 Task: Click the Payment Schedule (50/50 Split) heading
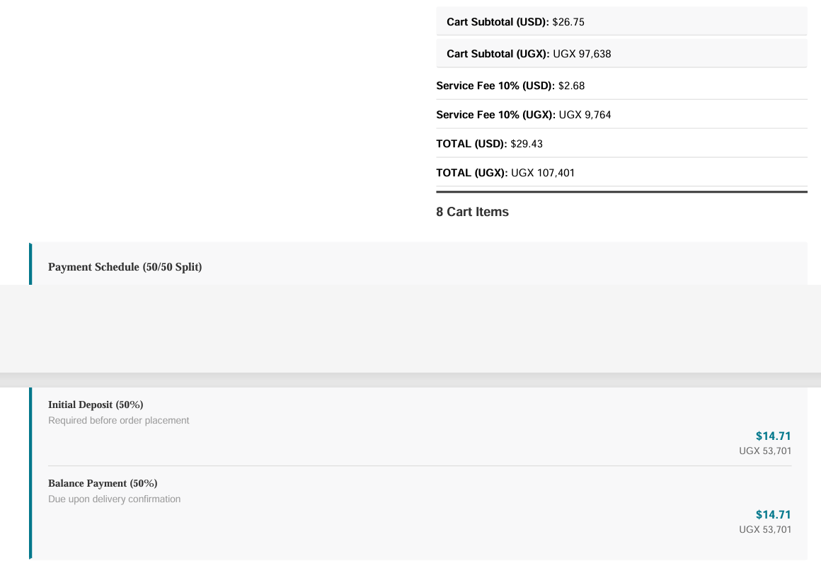click(x=125, y=267)
